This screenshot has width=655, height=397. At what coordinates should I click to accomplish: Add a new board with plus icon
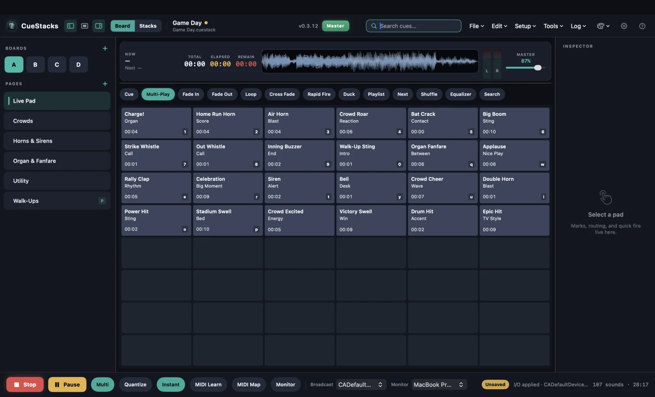pyautogui.click(x=105, y=48)
